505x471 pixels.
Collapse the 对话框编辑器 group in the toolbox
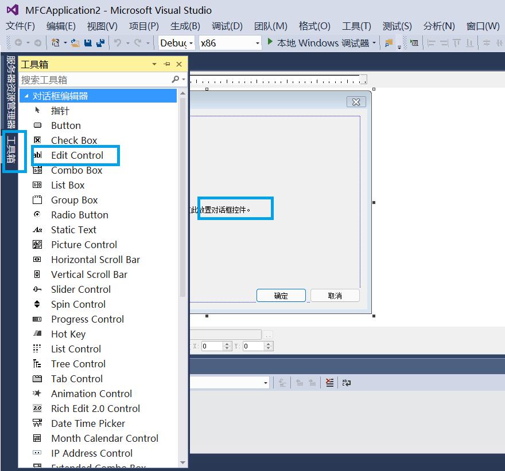[25, 95]
